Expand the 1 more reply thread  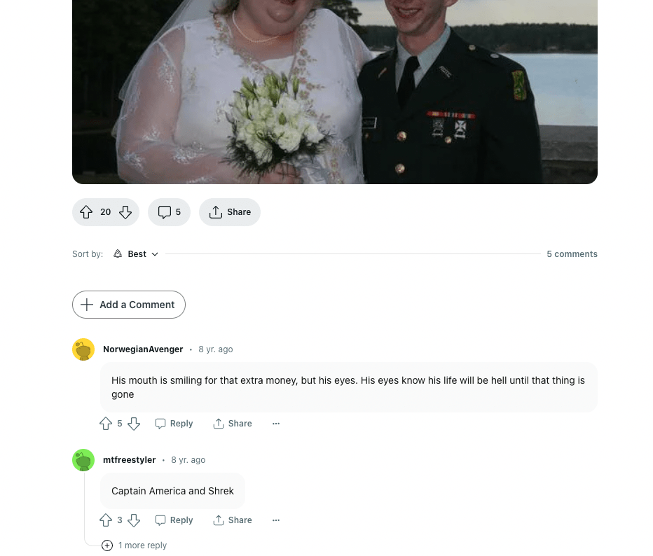(x=134, y=545)
